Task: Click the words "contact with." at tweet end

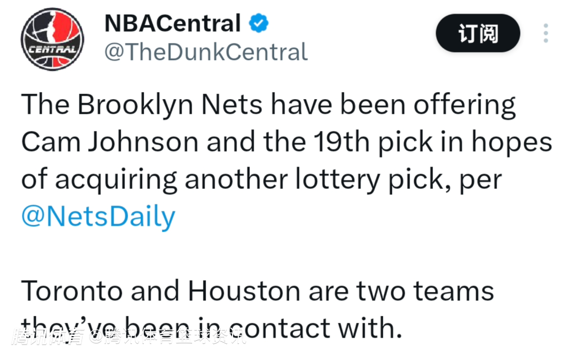Action: (x=316, y=328)
